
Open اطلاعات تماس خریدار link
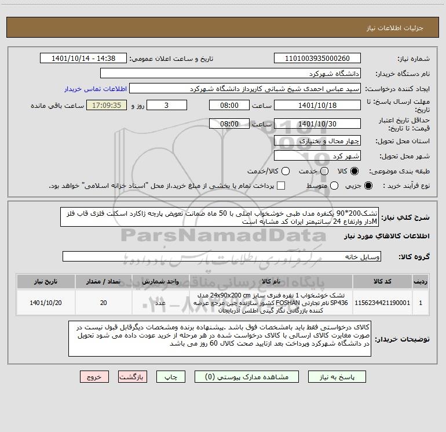pos(96,89)
